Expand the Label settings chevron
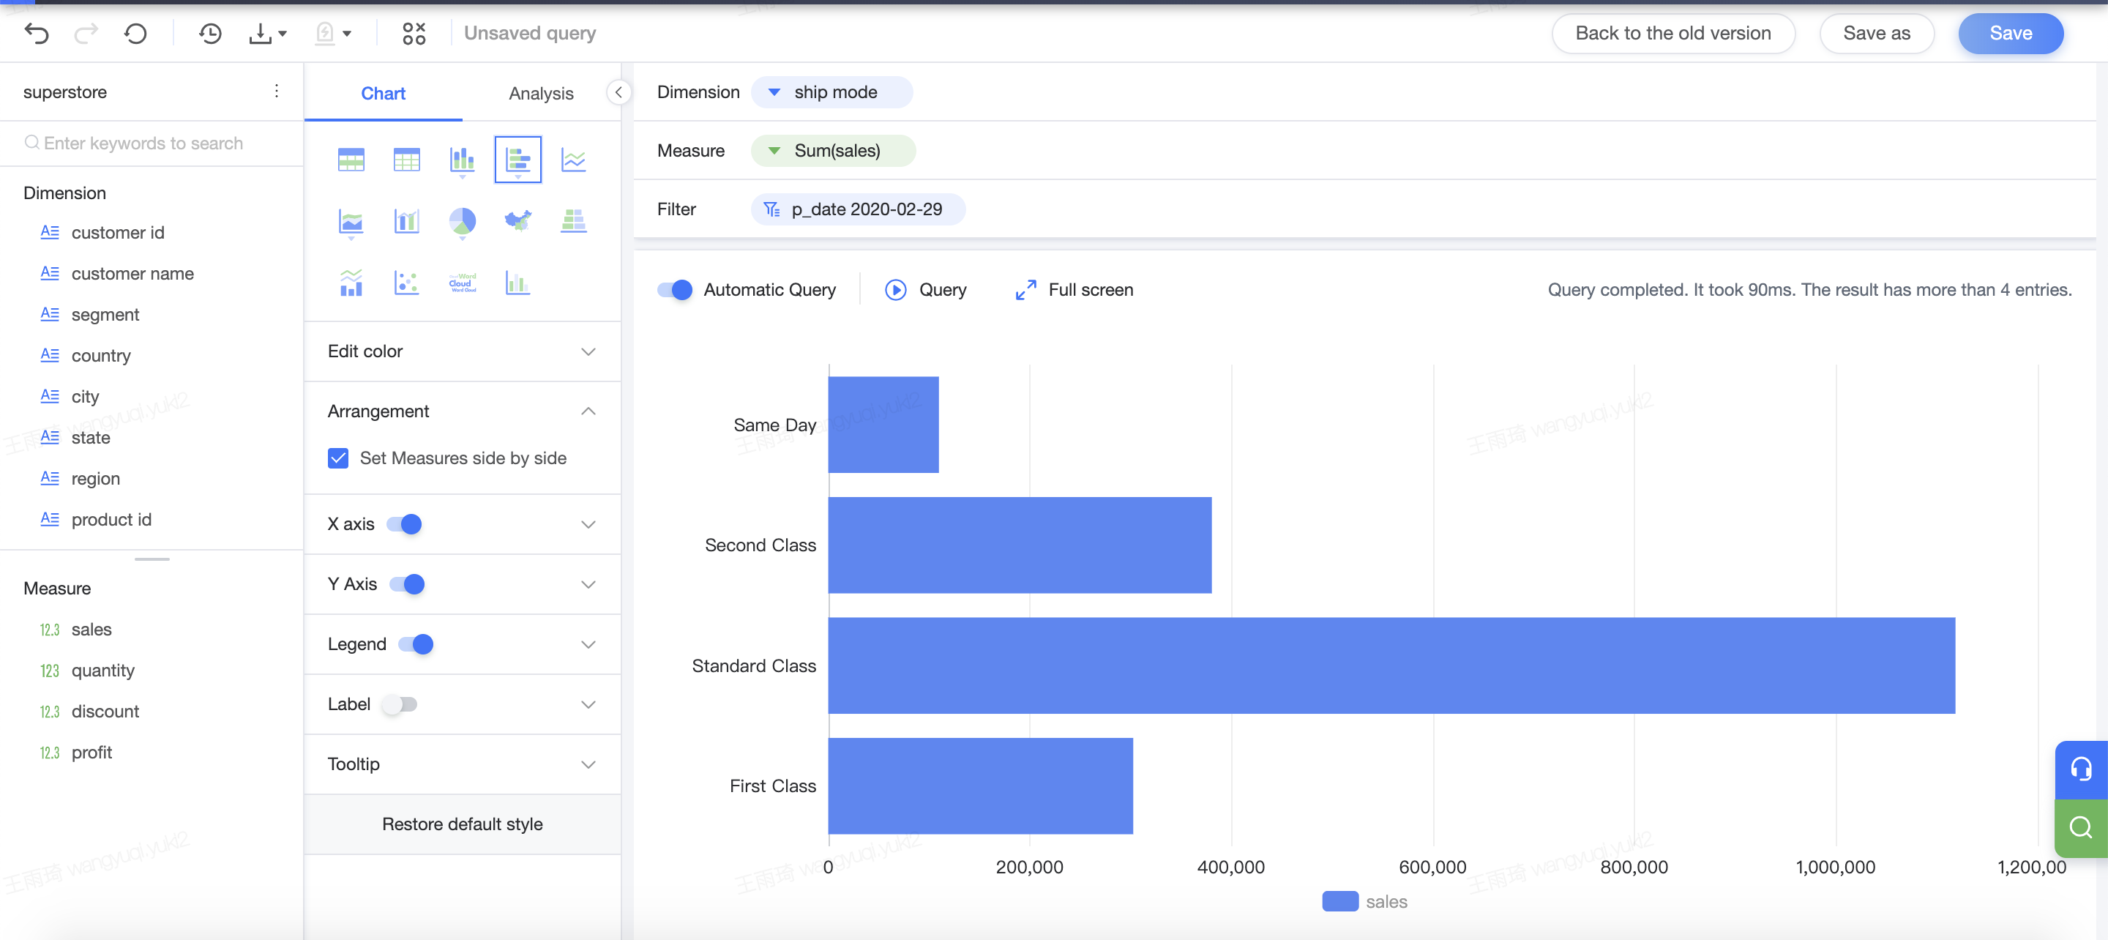This screenshot has width=2108, height=940. [x=588, y=704]
